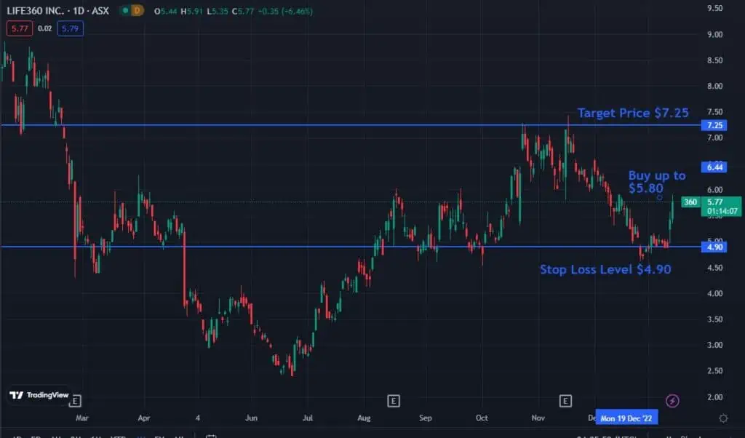Click the 7.25 price axis label

716,125
